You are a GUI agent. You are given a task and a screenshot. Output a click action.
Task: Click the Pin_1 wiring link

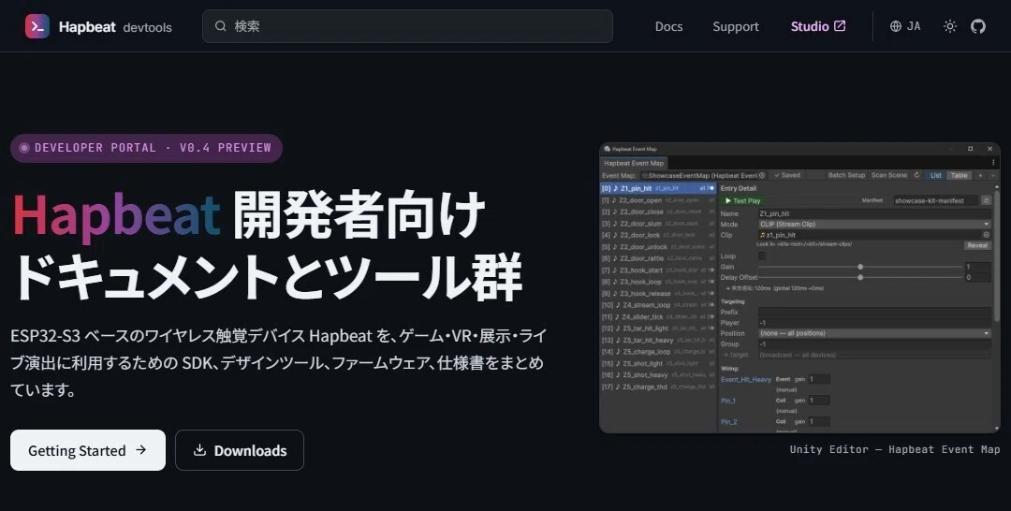pyautogui.click(x=728, y=401)
